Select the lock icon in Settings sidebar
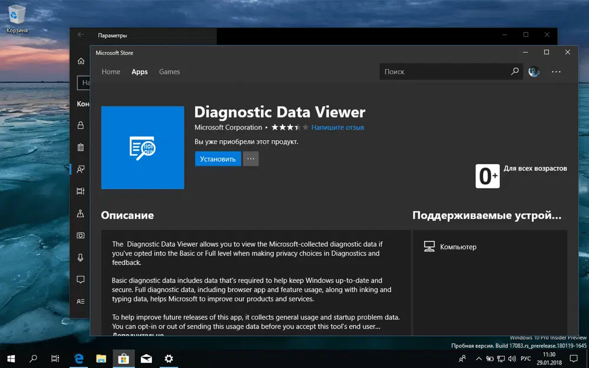 80,125
